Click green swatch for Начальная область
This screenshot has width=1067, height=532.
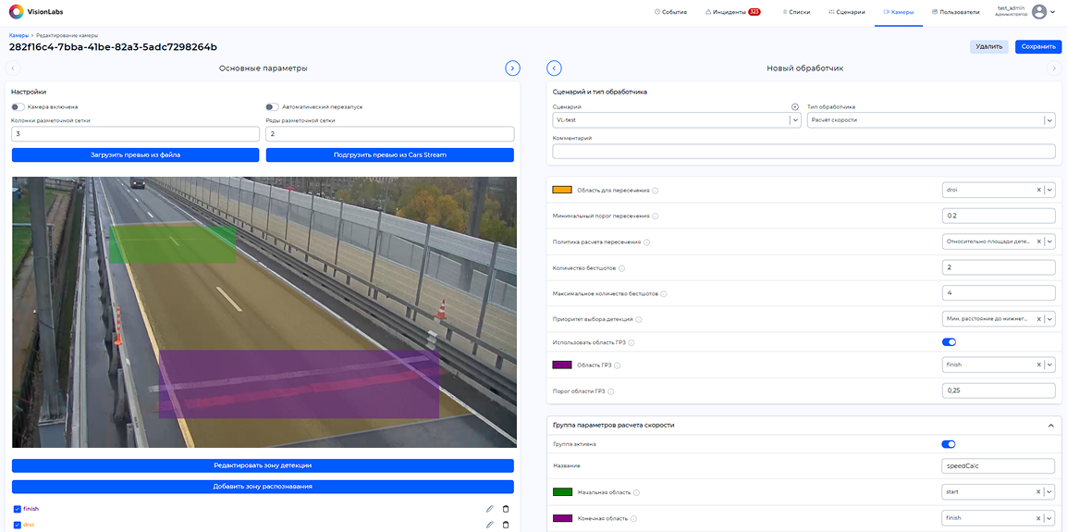pyautogui.click(x=562, y=492)
